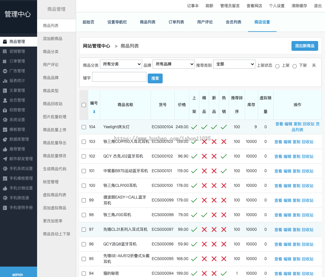Screen dimensions: 325x277
Task: Open 商品管理 sidebar icon
Action: click(5, 42)
